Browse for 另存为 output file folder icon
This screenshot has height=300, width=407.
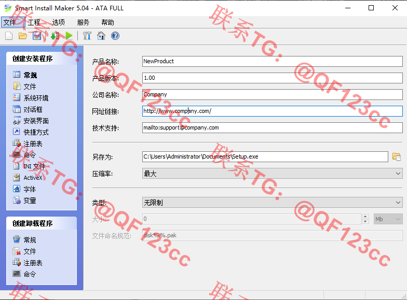pyautogui.click(x=397, y=156)
